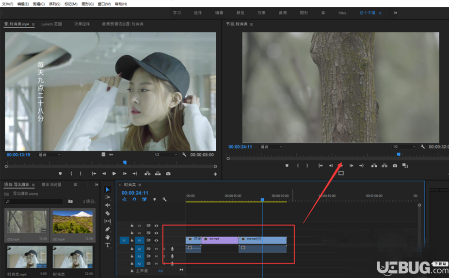
Task: Click Mark In in Program monitor
Action: point(298,165)
